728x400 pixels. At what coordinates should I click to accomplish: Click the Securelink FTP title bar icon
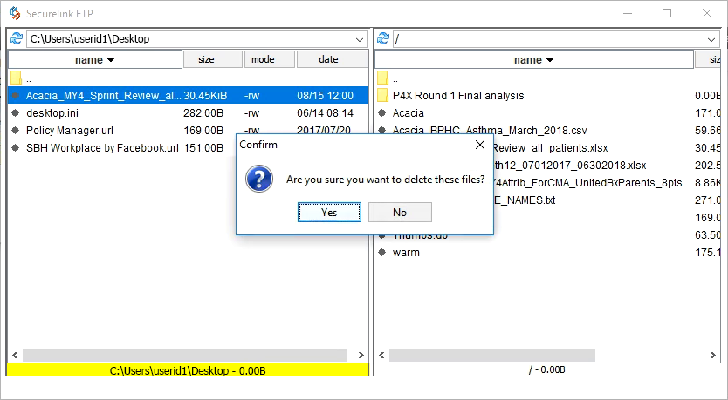coord(14,12)
